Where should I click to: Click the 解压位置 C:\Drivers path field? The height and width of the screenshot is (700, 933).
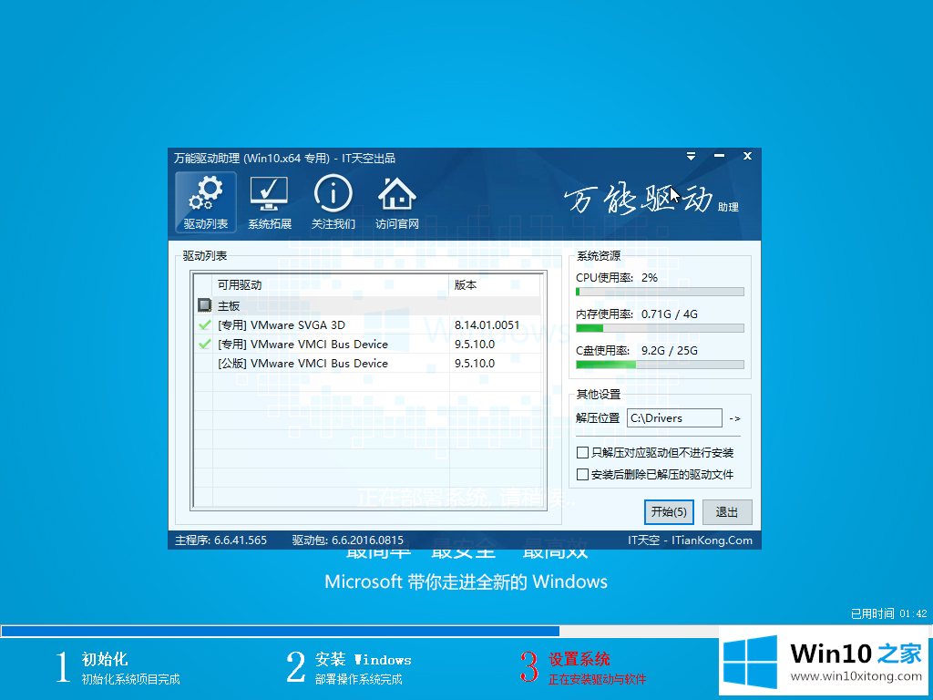tap(675, 417)
